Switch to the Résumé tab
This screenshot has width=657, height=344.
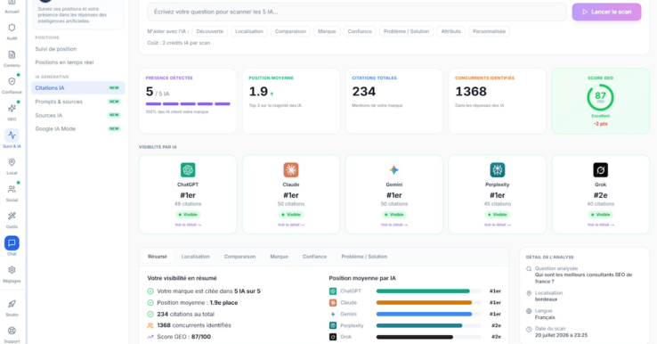[x=158, y=257]
